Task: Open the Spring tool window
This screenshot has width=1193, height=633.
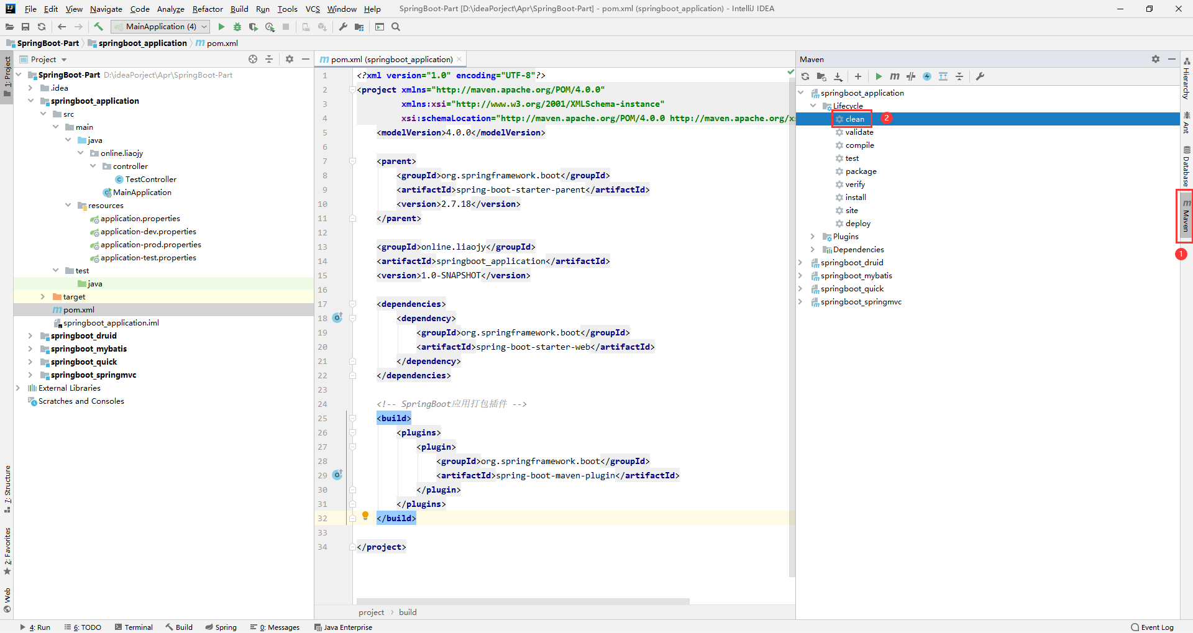Action: point(221,627)
